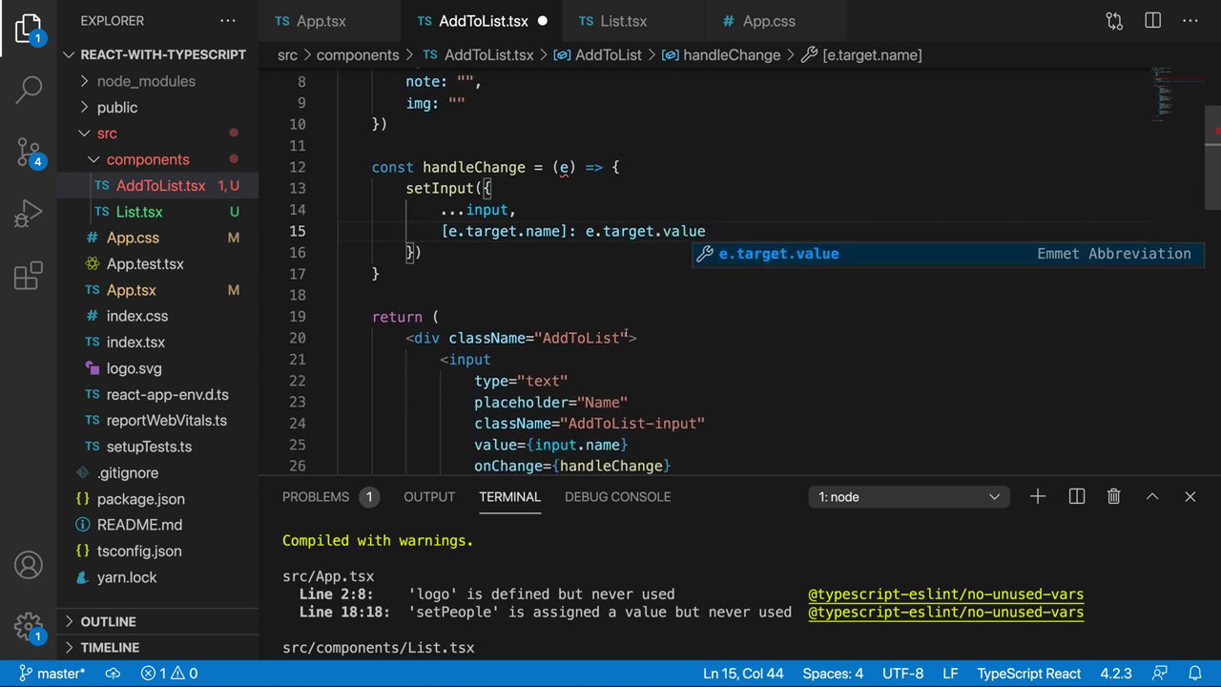Open logo.svg in the explorer

[x=157, y=368]
